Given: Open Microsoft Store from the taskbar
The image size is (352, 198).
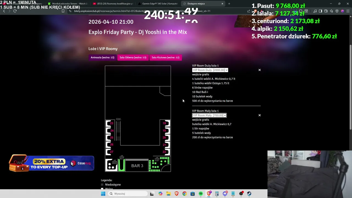Looking at the screenshot, I should click(x=193, y=194).
